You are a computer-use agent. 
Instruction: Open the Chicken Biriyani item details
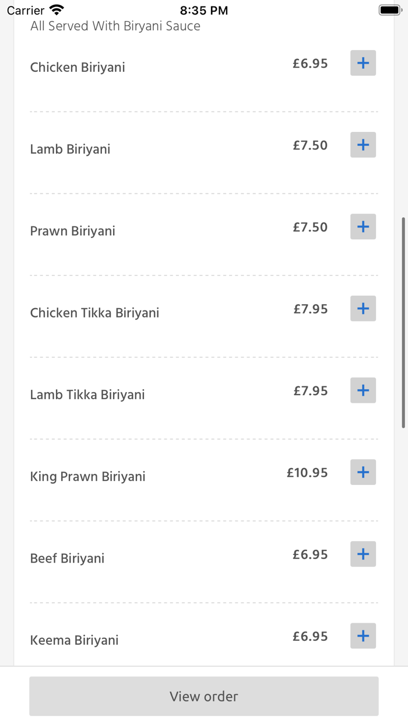point(78,67)
